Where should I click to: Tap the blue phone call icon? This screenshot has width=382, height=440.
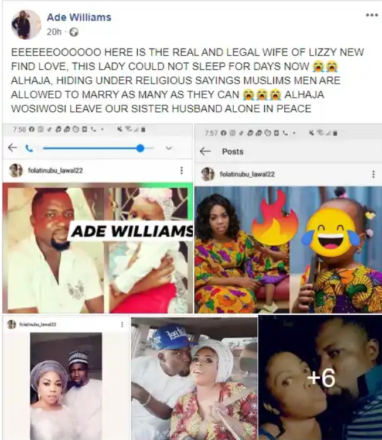(x=29, y=148)
